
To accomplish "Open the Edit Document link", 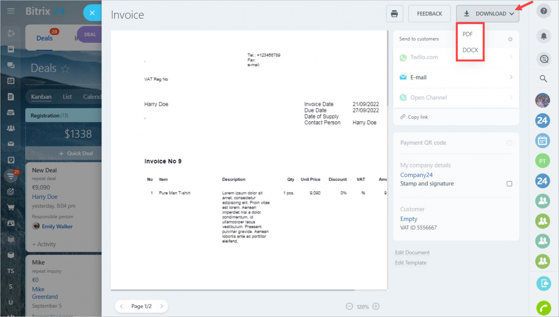I will point(412,253).
